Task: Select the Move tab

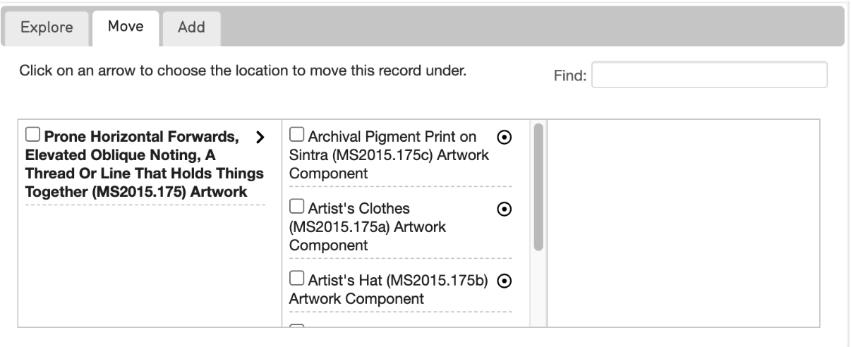Action: pyautogui.click(x=126, y=28)
